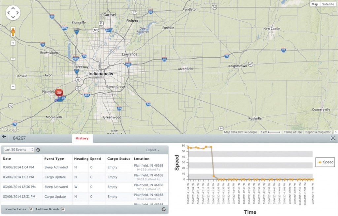338x216 pixels.
Task: Click the blue marker near Speedway
Action: 77,71
